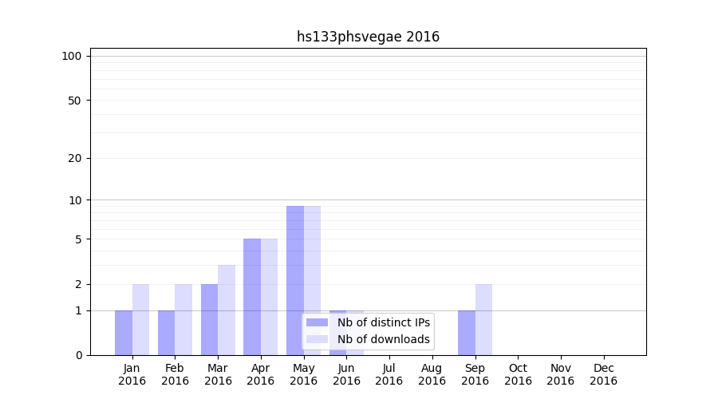Select the 'Nb of distinct IPs' legend label
This screenshot has height=399, width=718.
tap(384, 322)
